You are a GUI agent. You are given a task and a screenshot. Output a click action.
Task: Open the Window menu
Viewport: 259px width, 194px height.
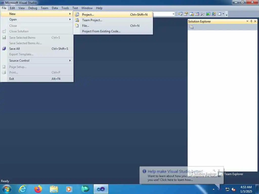pyautogui.click(x=87, y=8)
